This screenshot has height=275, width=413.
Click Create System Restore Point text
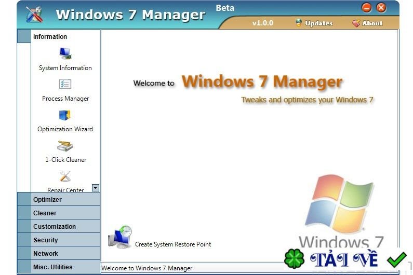click(x=173, y=244)
